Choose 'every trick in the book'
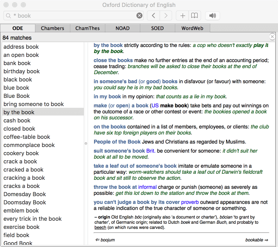The width and height of the screenshot is (278, 247). 43,219
